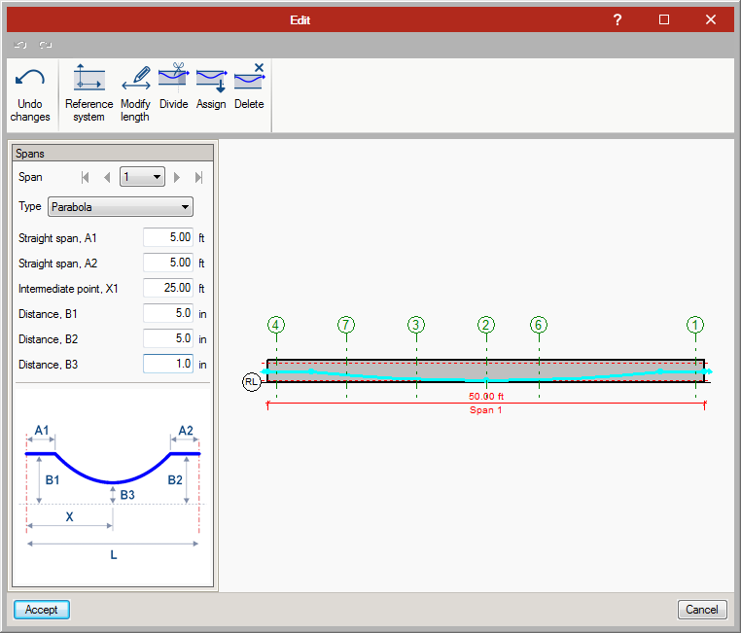The image size is (741, 633).
Task: Focus the Distance B3 input
Action: click(169, 364)
